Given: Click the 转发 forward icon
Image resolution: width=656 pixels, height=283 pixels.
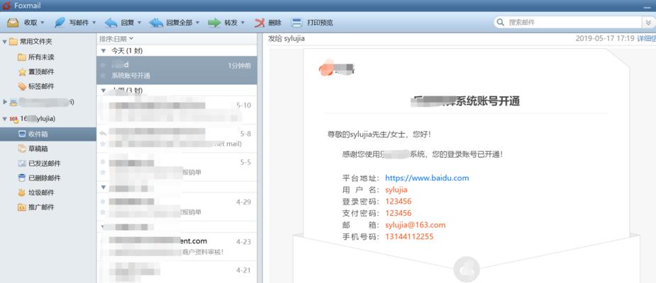Looking at the screenshot, I should [x=214, y=23].
